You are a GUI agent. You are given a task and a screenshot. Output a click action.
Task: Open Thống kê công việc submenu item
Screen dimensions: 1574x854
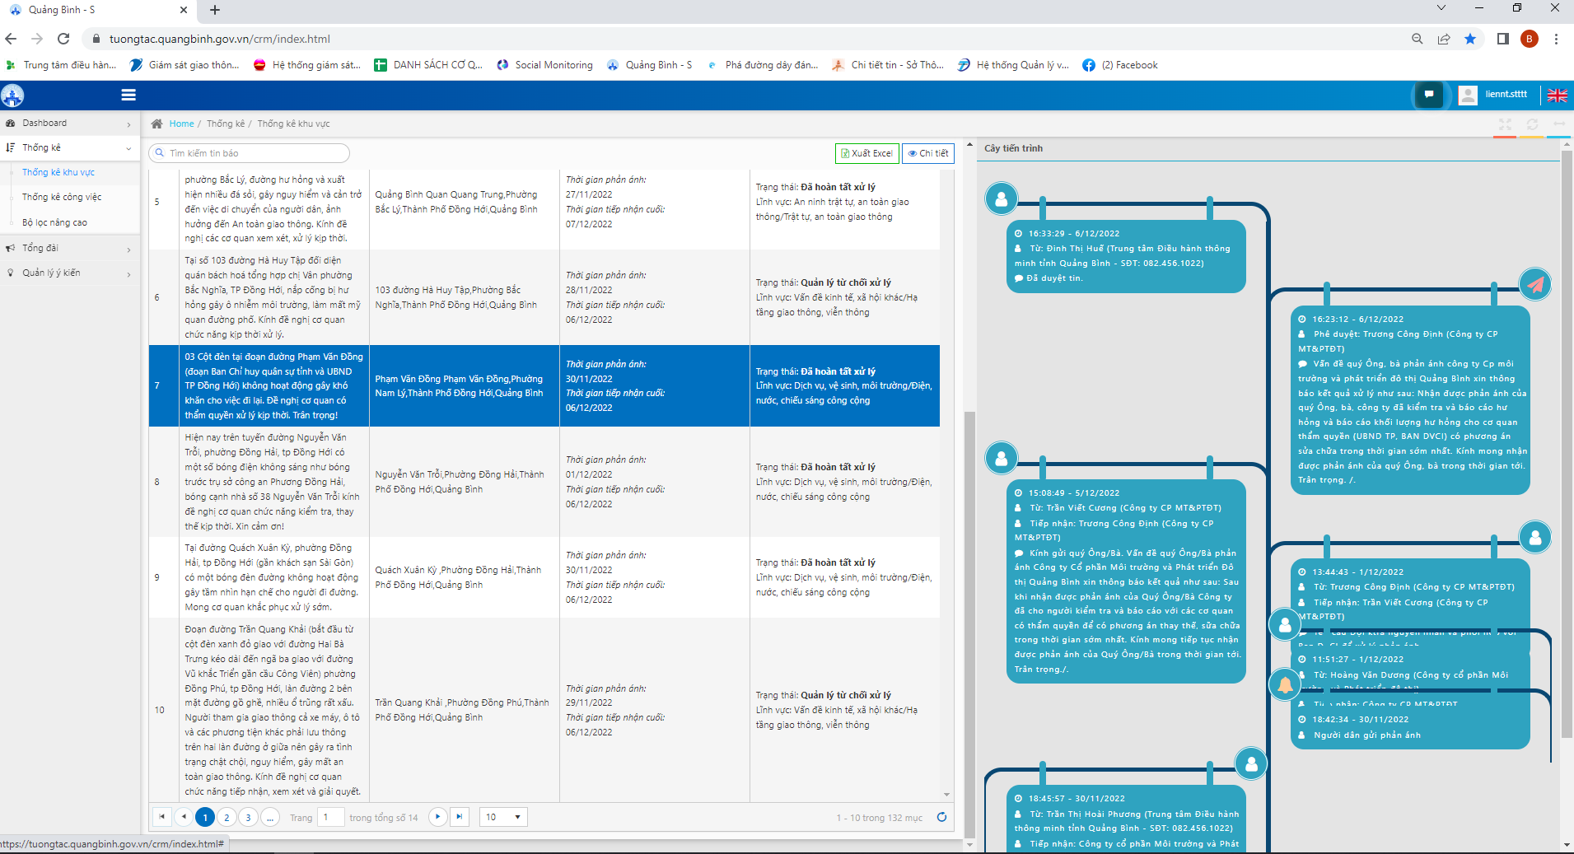tap(62, 198)
